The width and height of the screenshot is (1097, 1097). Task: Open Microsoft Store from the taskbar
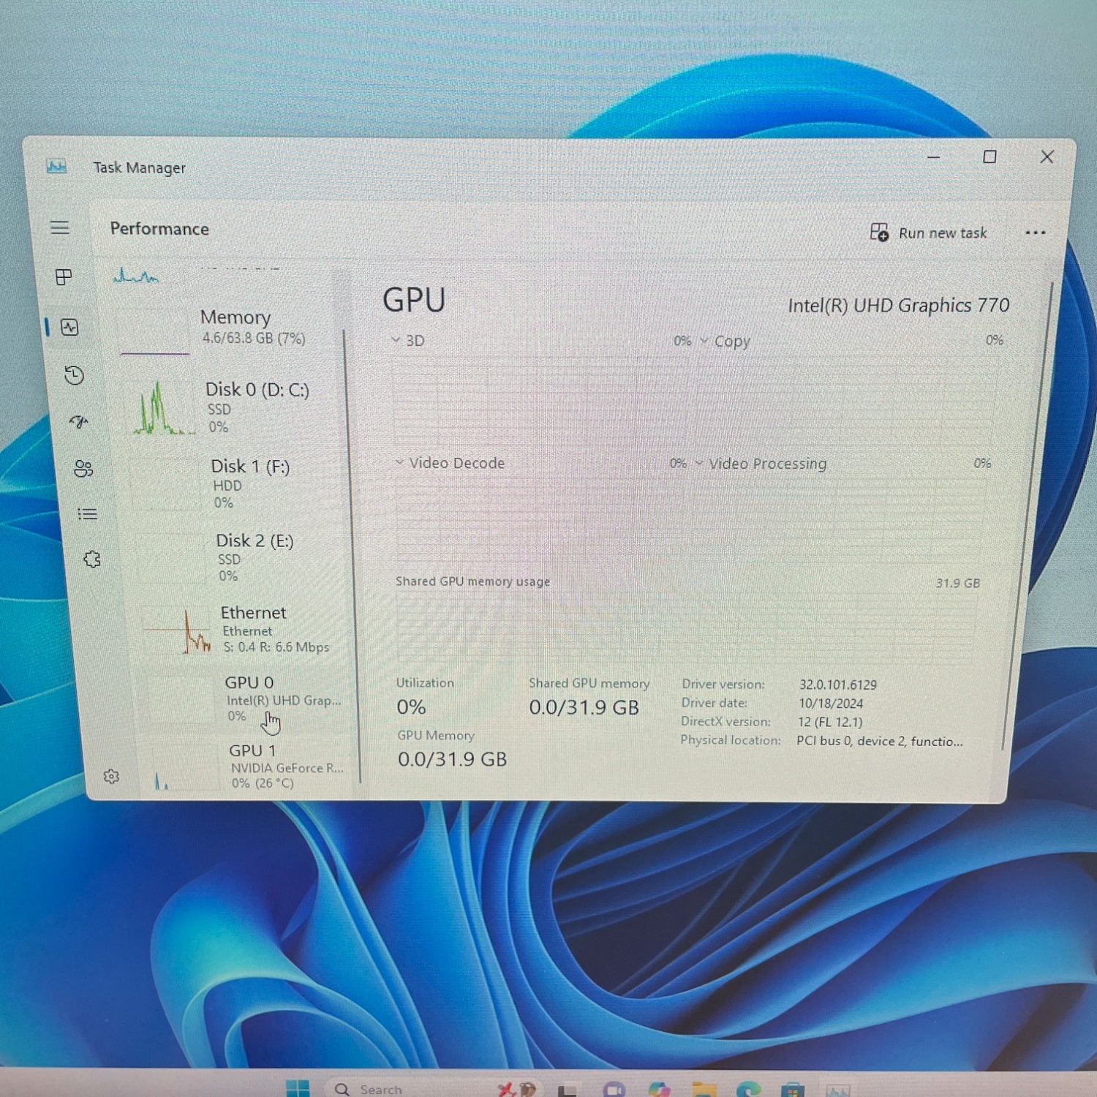pos(793,1090)
